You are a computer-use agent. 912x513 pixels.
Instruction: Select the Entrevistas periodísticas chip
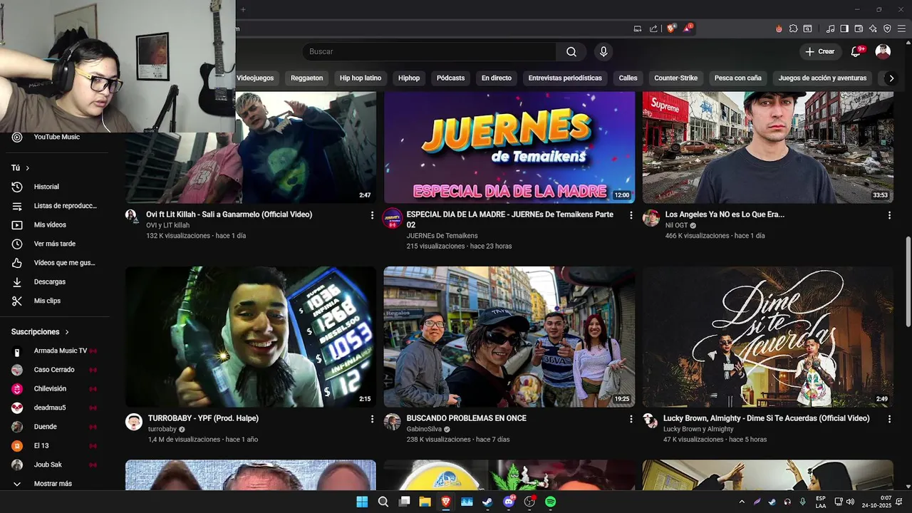tap(565, 78)
